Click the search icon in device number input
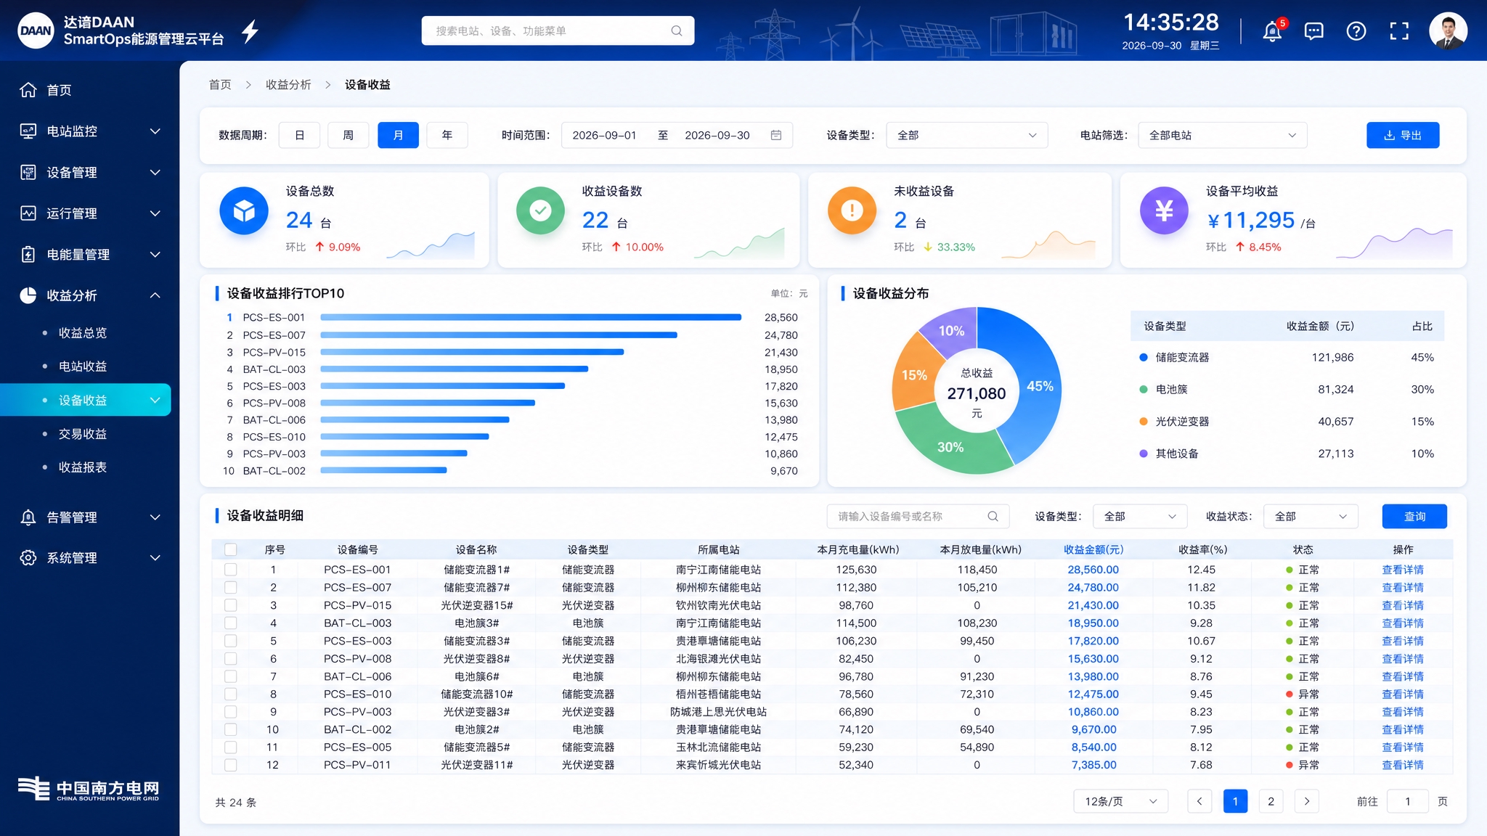Viewport: 1487px width, 836px height. coord(993,516)
